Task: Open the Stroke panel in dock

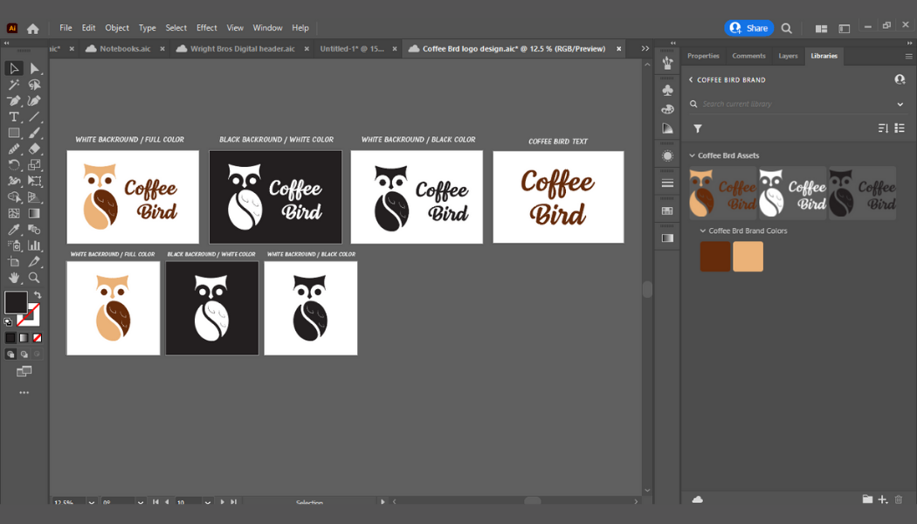Action: pyautogui.click(x=667, y=183)
